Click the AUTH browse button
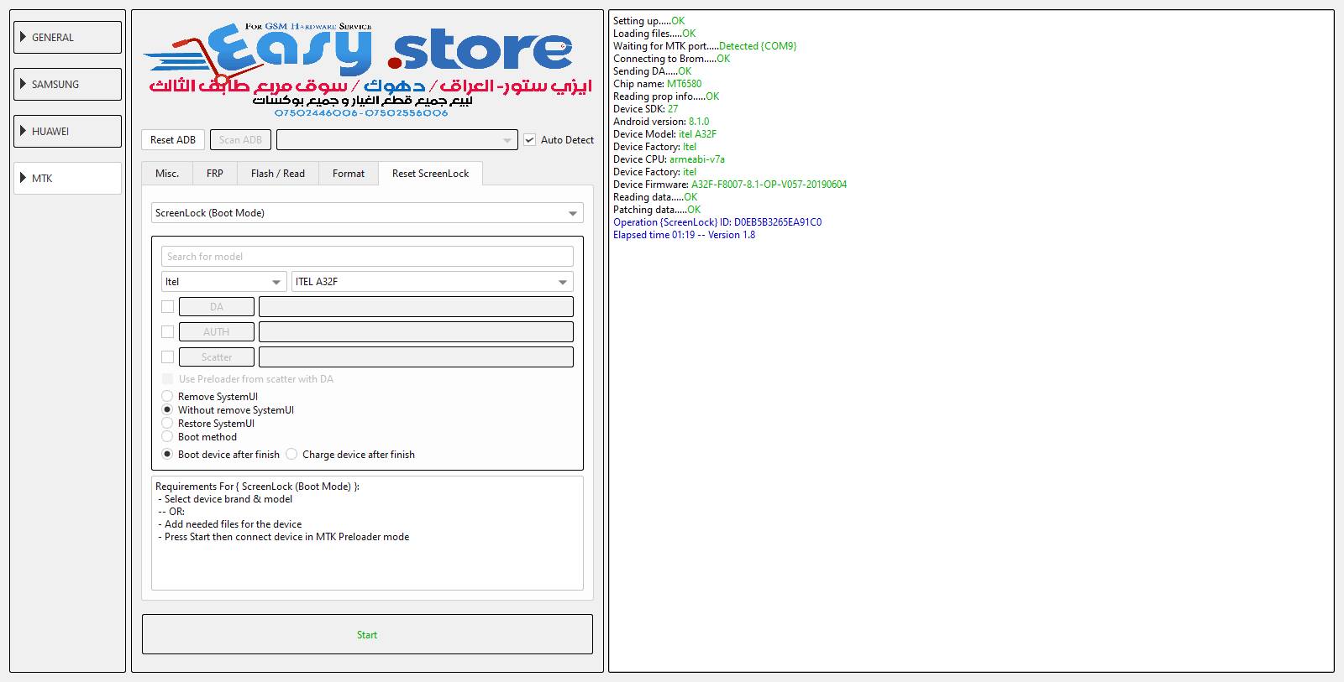The image size is (1344, 682). tap(217, 332)
